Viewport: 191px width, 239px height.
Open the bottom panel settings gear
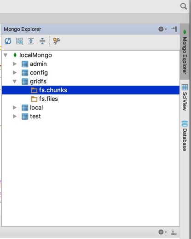point(162,232)
